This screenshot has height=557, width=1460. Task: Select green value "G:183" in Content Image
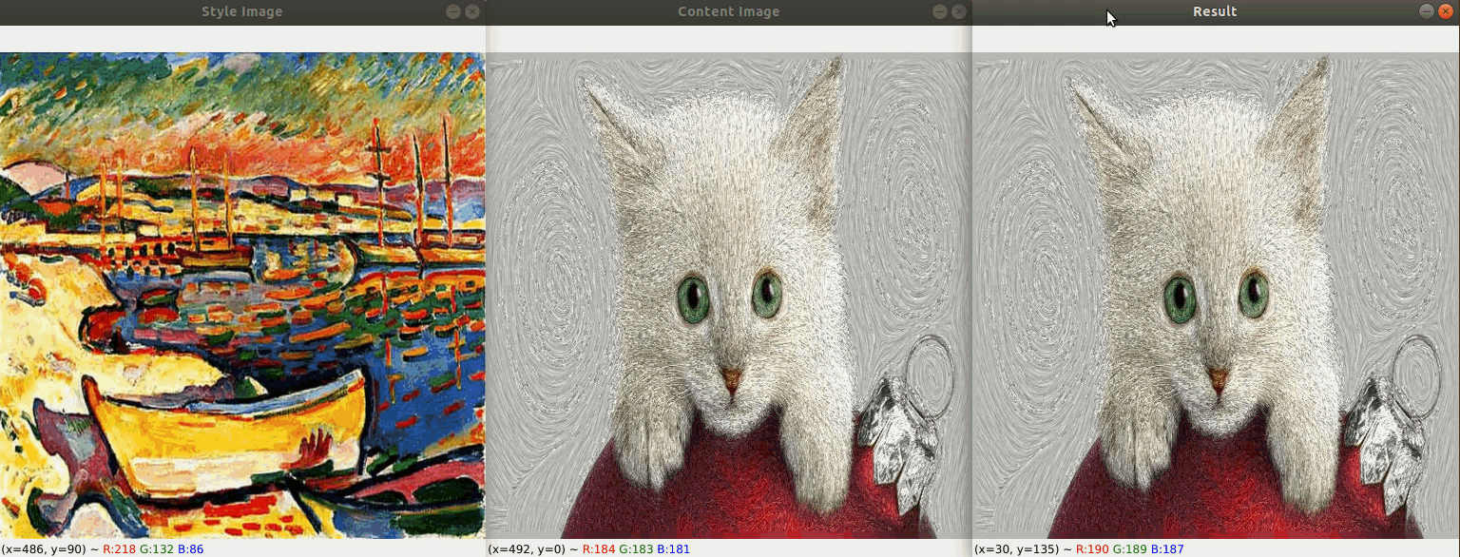[635, 549]
